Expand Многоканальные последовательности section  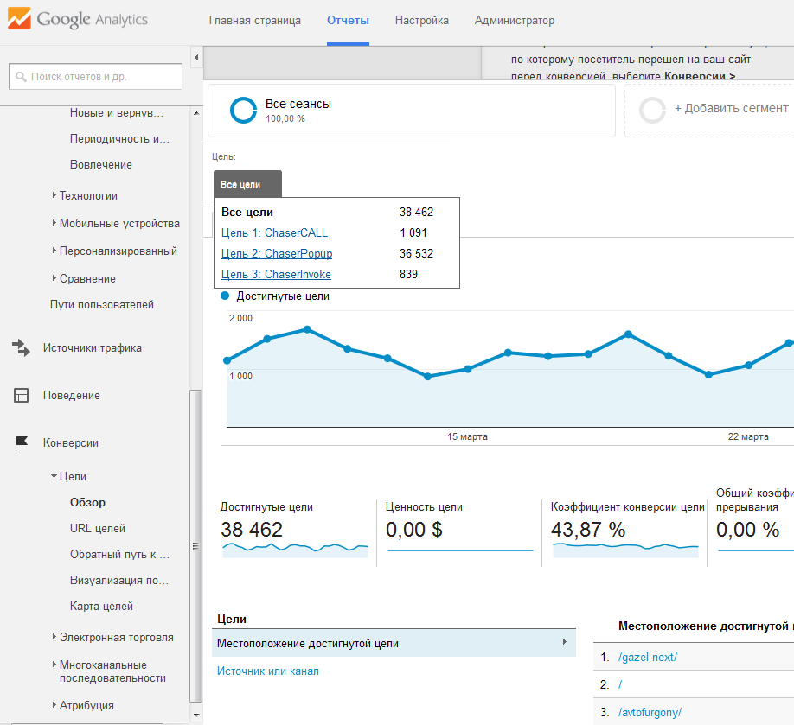(x=54, y=665)
